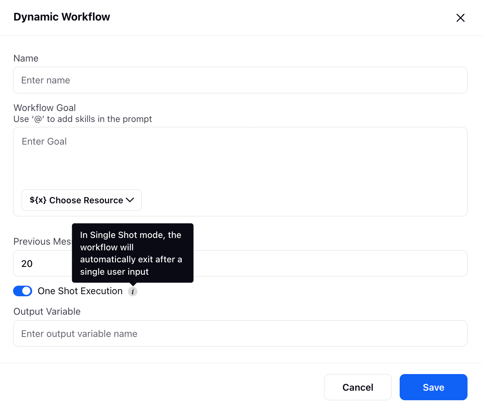
Task: Click the info icon beside One Shot Execution
Action: (x=133, y=292)
